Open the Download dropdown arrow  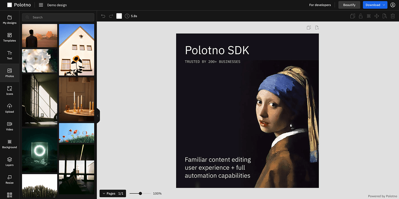coord(384,5)
